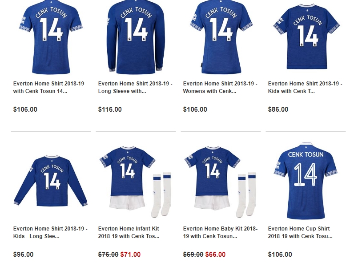Click the red $71.00 sale price

coord(130,255)
